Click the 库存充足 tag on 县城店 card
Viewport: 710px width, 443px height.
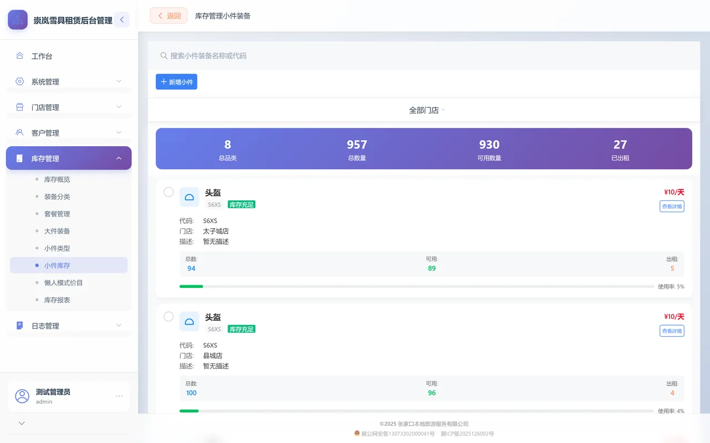click(241, 329)
